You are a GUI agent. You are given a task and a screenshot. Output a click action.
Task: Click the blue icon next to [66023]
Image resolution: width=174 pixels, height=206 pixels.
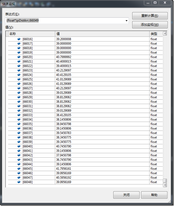tap(19, 70)
